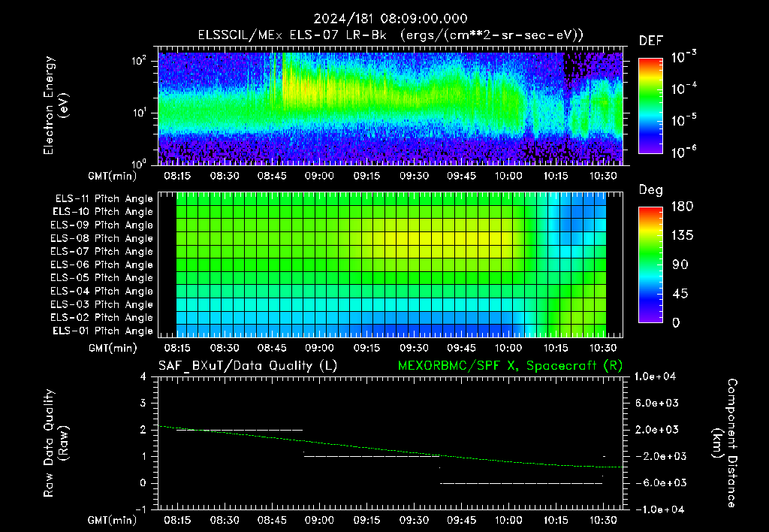This screenshot has height=532, width=769.
Task: Click the 180 value on Deg scale
Action: (682, 206)
